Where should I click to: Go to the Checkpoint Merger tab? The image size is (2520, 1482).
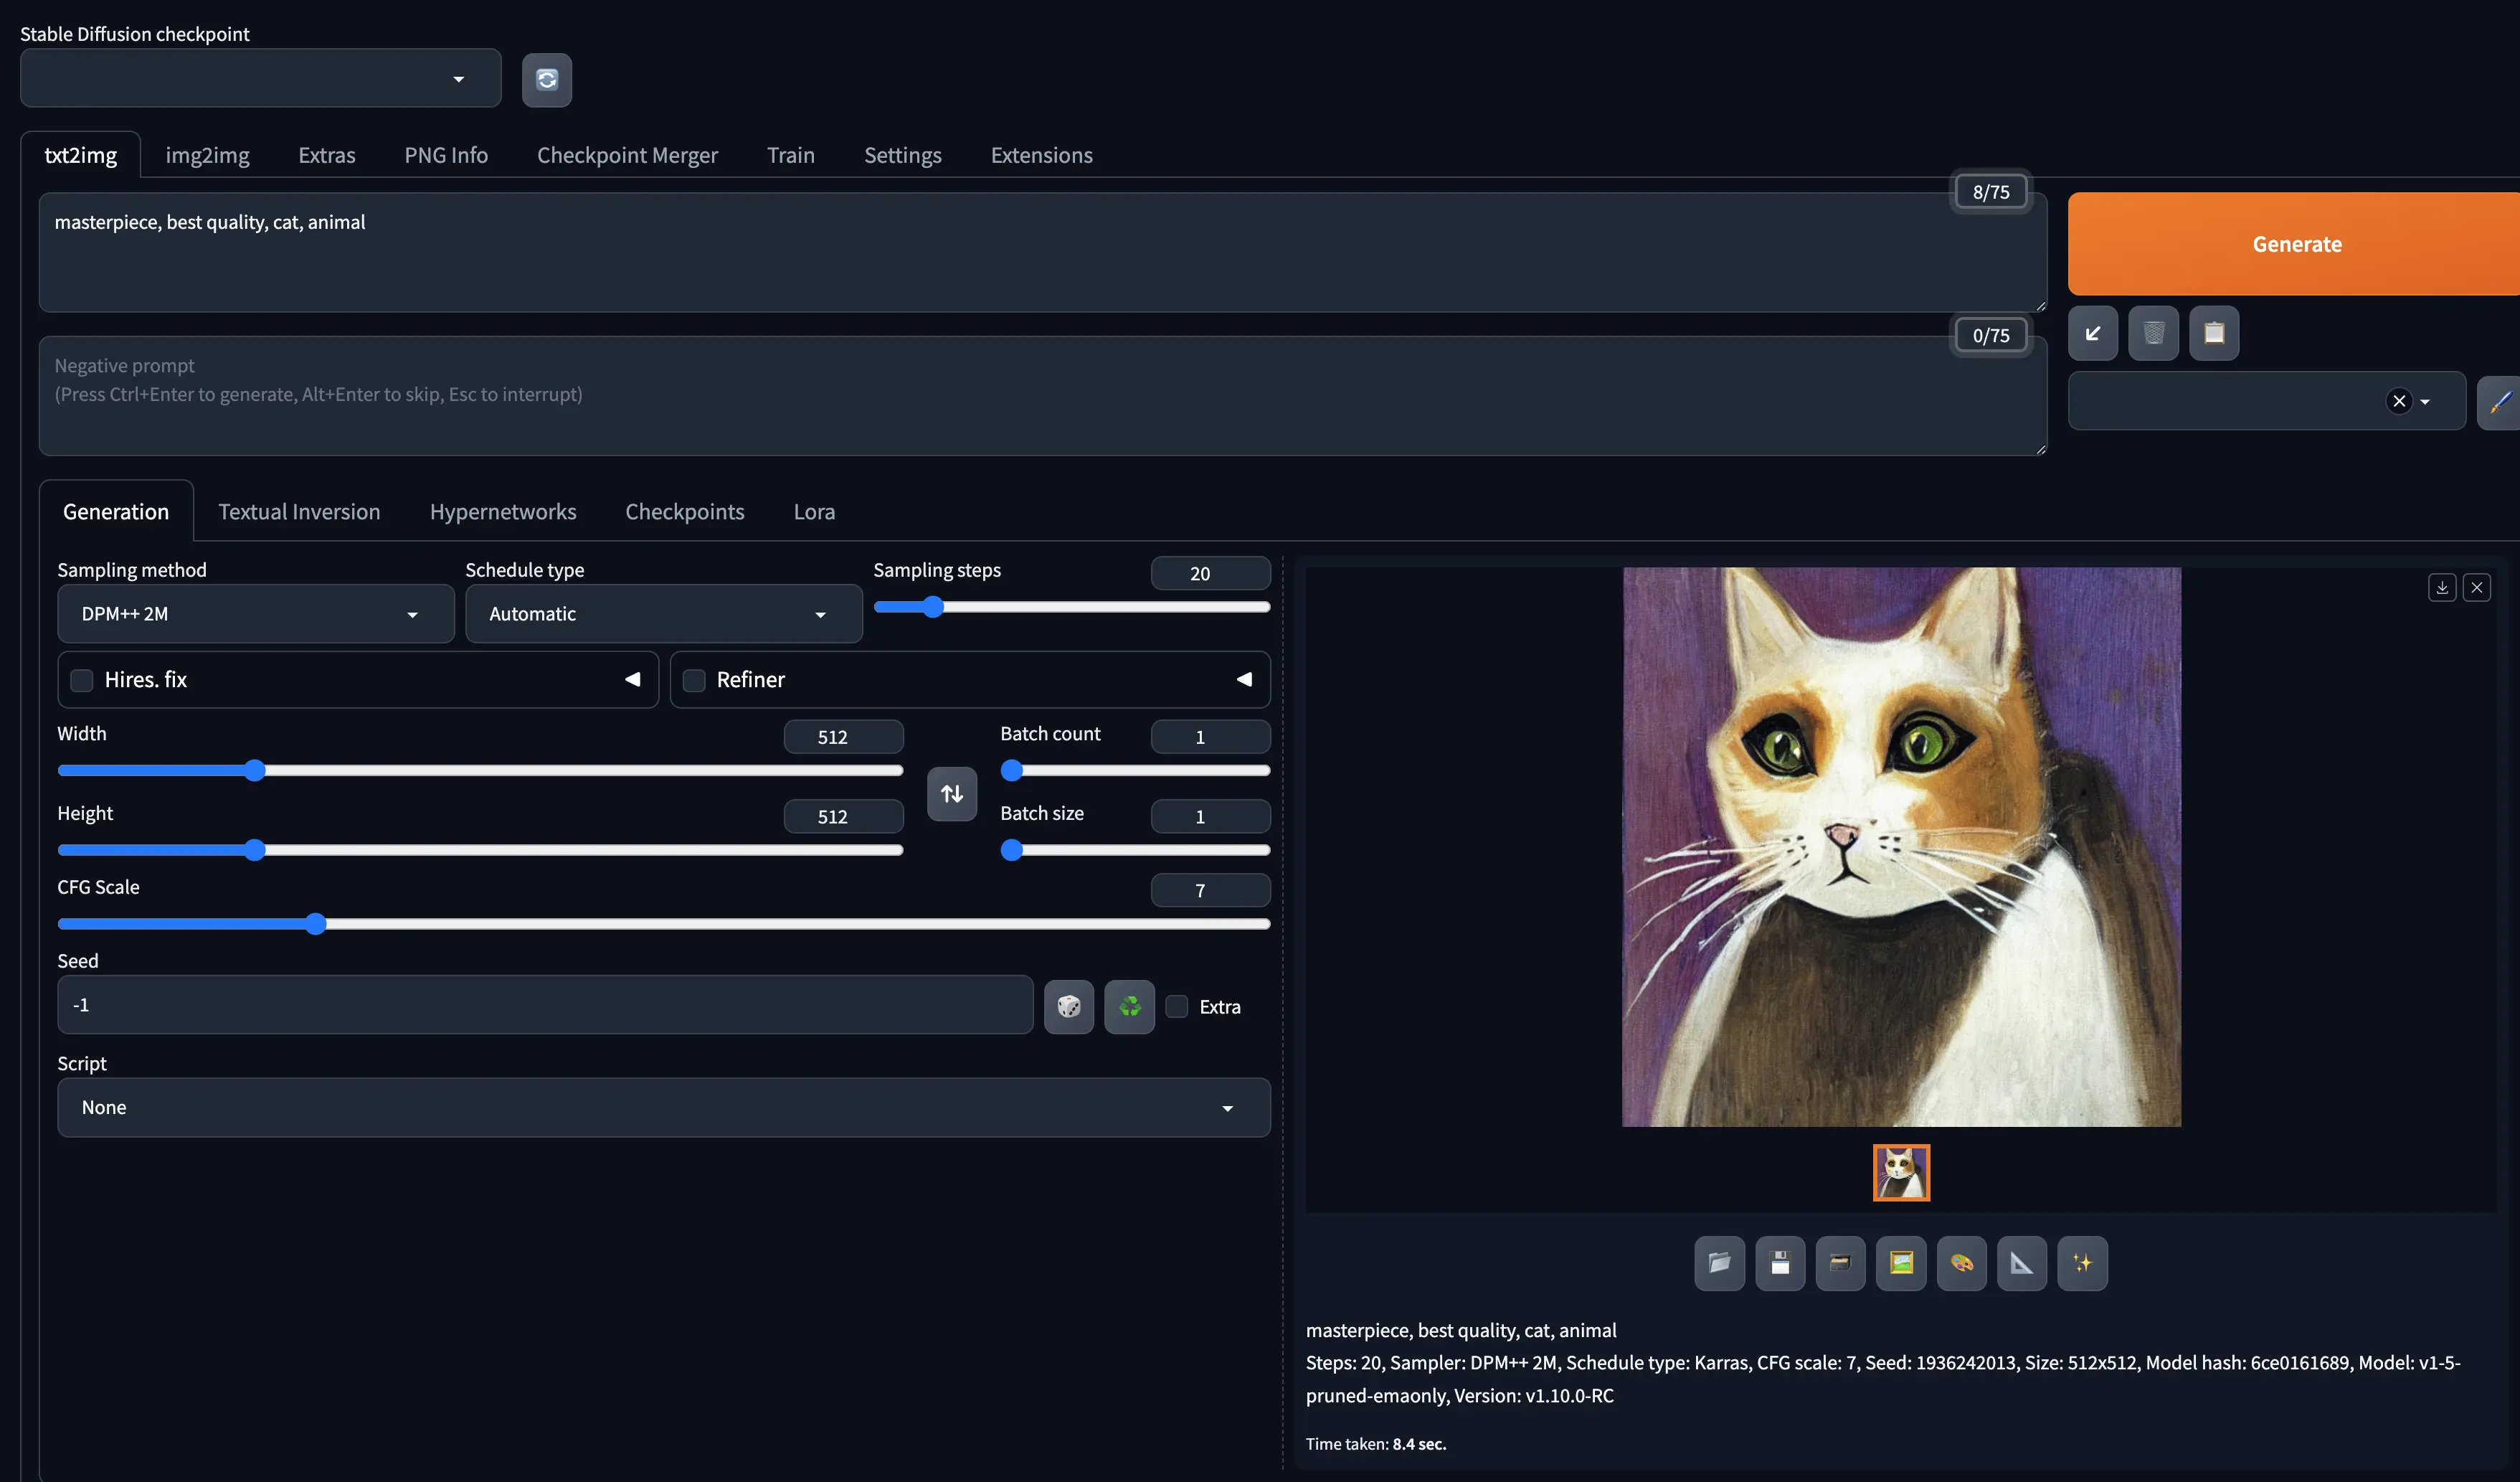(x=627, y=155)
